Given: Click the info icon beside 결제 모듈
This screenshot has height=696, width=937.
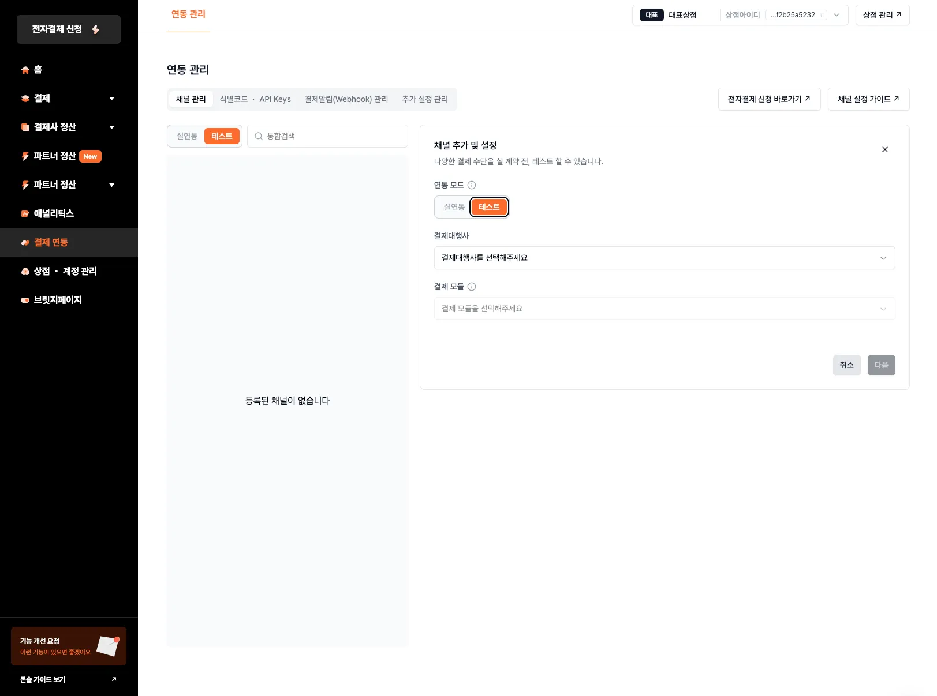Looking at the screenshot, I should (x=472, y=287).
